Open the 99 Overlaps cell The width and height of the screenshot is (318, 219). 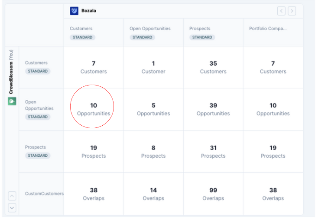[213, 194]
